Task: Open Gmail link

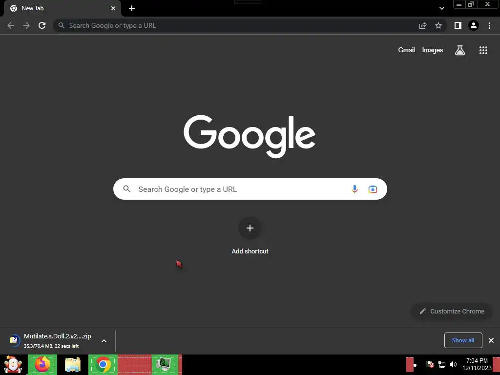Action: tap(406, 50)
